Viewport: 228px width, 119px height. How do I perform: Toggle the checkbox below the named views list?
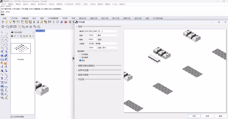pos(12,117)
